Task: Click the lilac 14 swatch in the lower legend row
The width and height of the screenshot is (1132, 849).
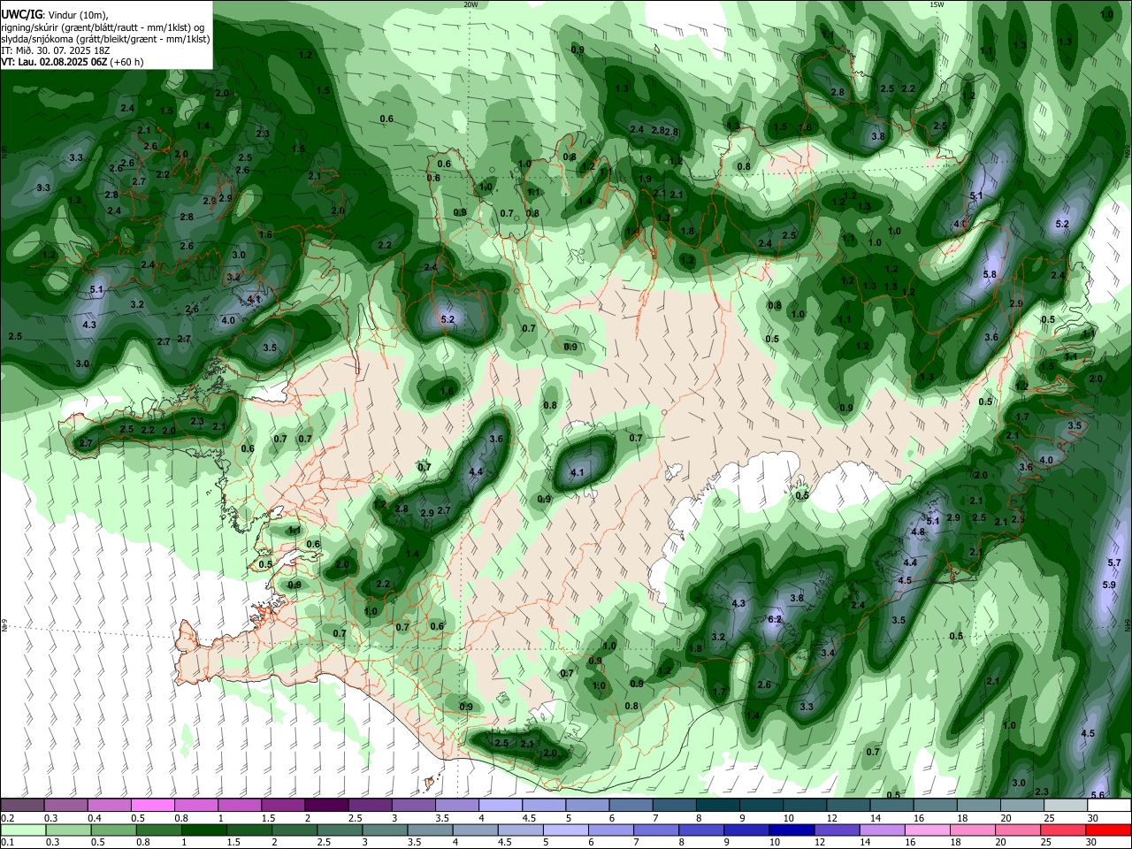Action: pos(881,830)
